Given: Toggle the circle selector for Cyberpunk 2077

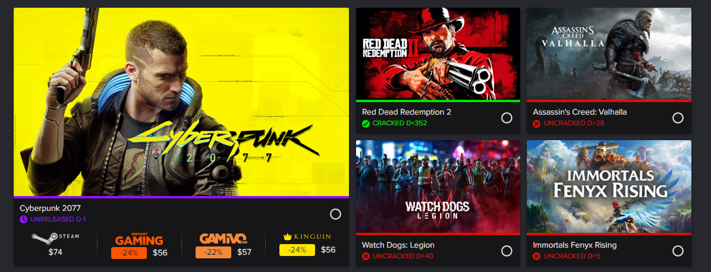Looking at the screenshot, I should pyautogui.click(x=335, y=214).
